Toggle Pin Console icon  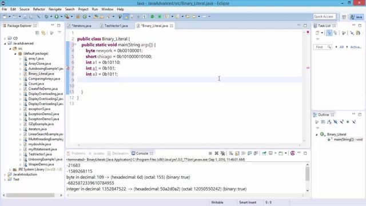tap(264, 153)
